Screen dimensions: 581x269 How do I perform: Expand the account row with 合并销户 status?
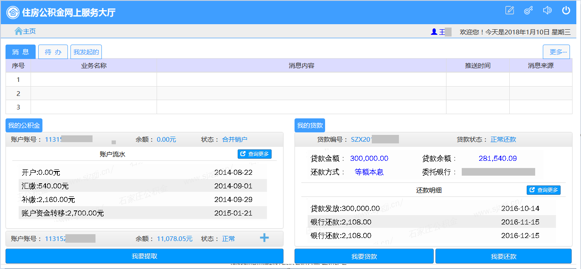click(x=144, y=140)
